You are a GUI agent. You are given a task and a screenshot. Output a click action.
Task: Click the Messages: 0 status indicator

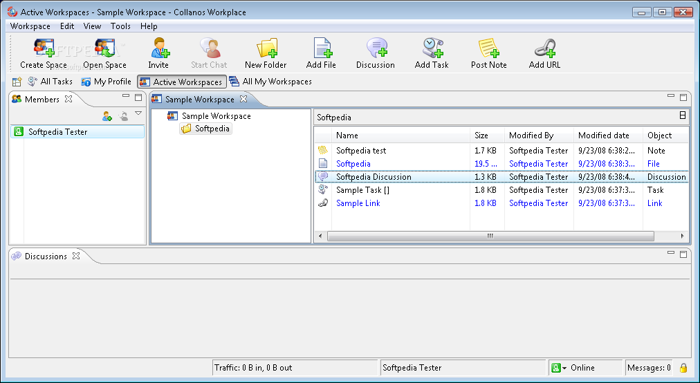pyautogui.click(x=649, y=368)
